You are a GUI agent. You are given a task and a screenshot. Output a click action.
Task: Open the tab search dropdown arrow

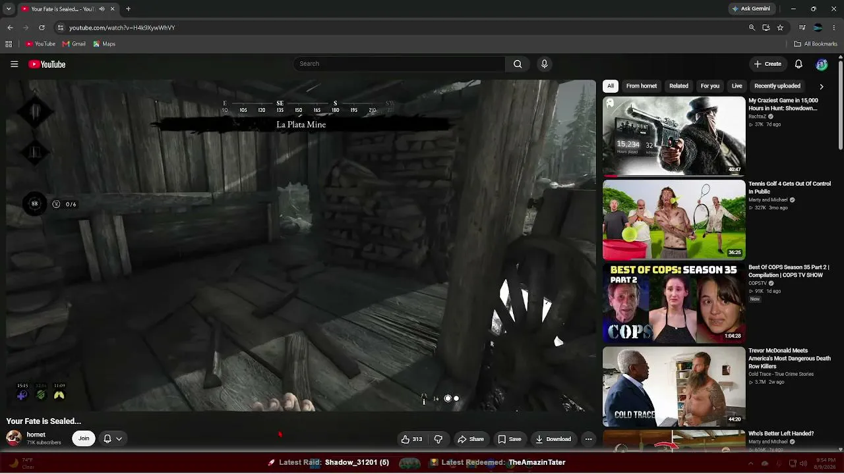(9, 9)
